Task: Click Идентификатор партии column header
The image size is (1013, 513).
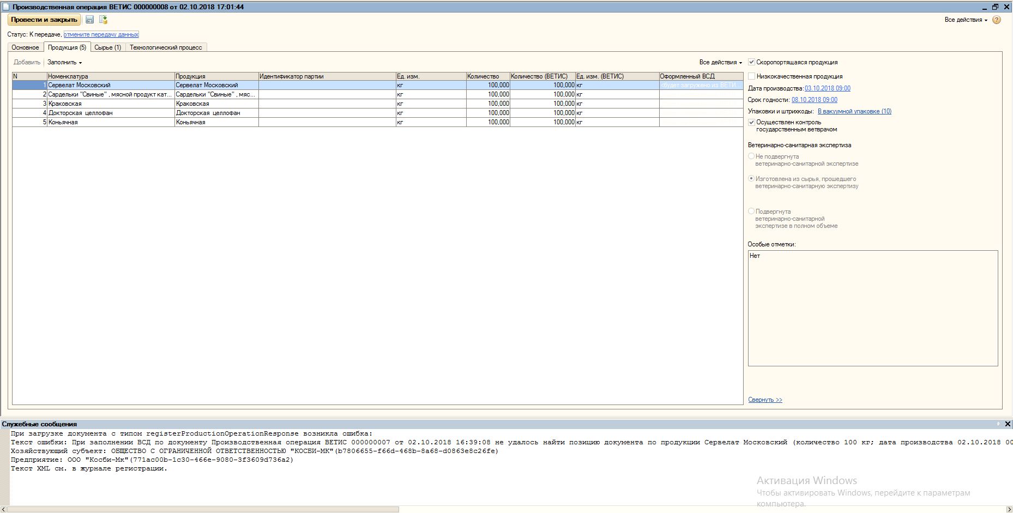Action: coord(327,76)
